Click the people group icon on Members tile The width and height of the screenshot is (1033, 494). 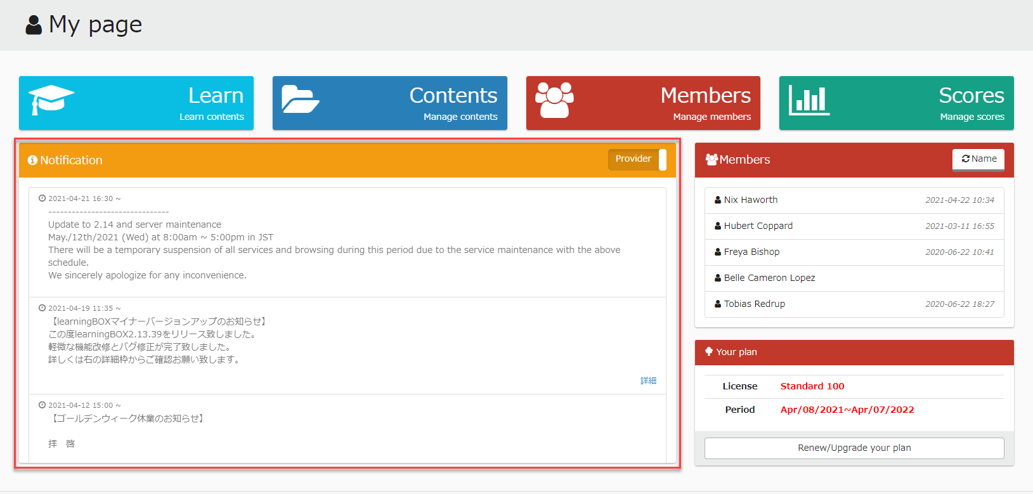click(554, 100)
